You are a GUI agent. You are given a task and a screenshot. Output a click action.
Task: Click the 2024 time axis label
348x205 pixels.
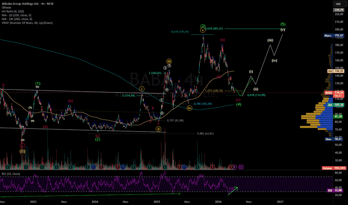pos(95,202)
